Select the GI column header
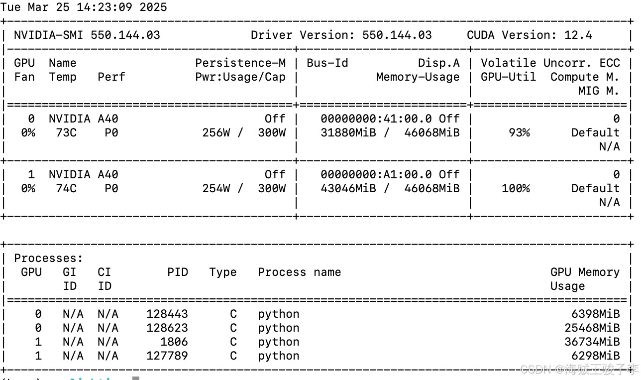Image resolution: width=641 pixels, height=380 pixels. pyautogui.click(x=70, y=272)
